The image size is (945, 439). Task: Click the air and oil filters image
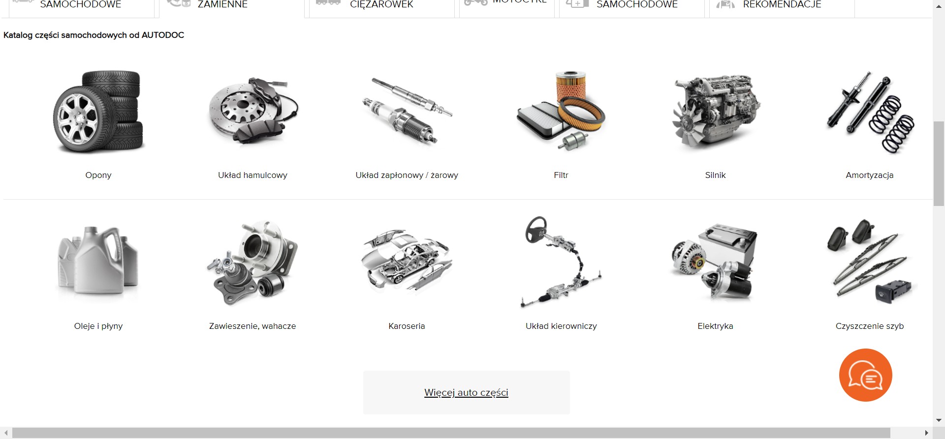561,111
